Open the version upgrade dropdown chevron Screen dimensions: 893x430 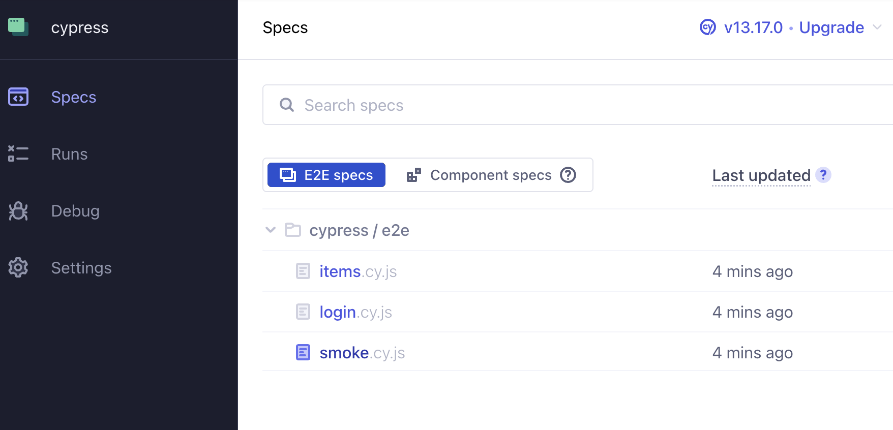pos(877,27)
